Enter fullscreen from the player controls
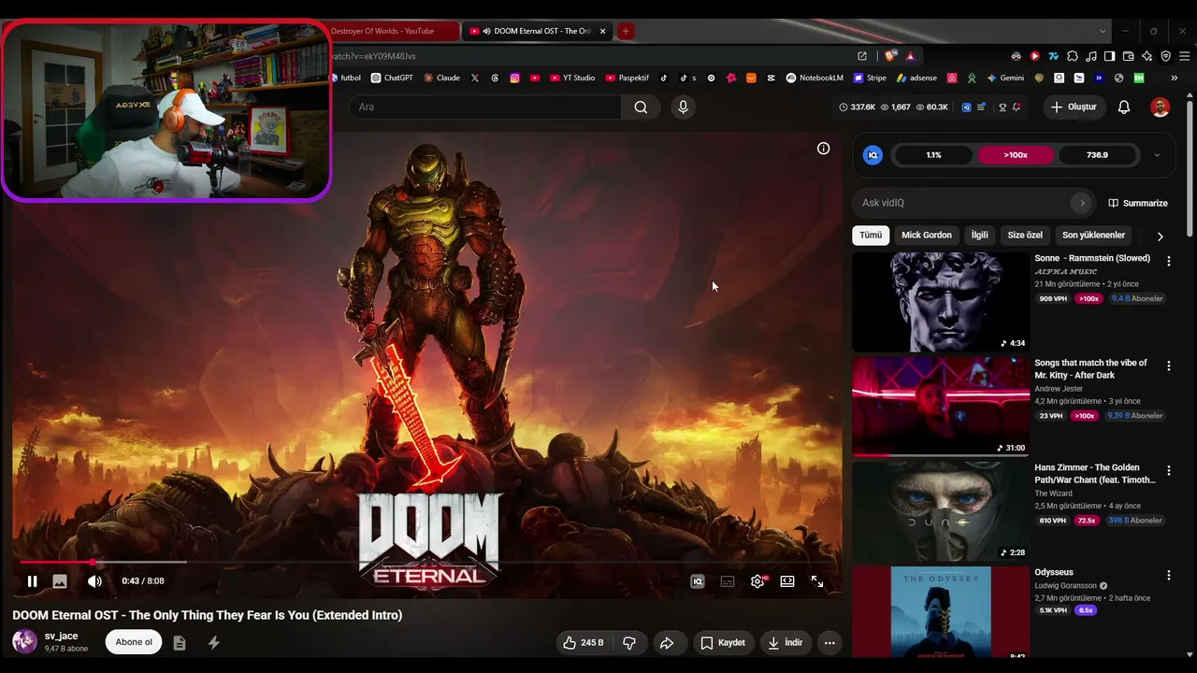Viewport: 1197px width, 673px height. coord(817,581)
